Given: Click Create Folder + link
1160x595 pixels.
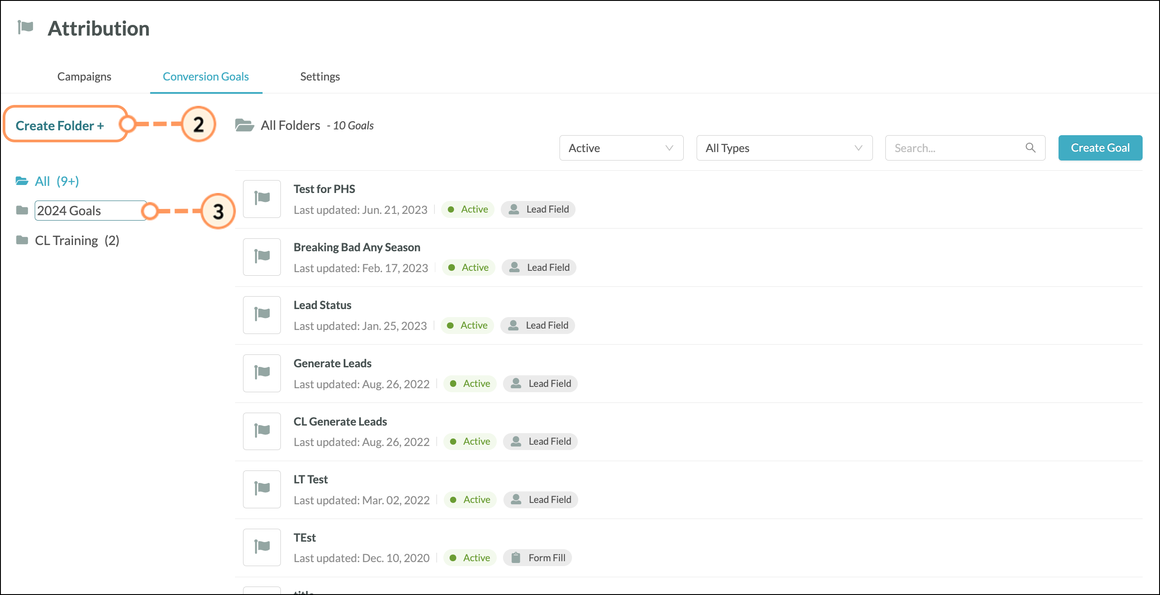Looking at the screenshot, I should (60, 125).
